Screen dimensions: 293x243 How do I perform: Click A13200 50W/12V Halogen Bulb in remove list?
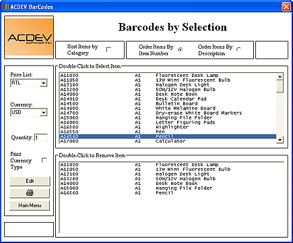click(x=171, y=179)
